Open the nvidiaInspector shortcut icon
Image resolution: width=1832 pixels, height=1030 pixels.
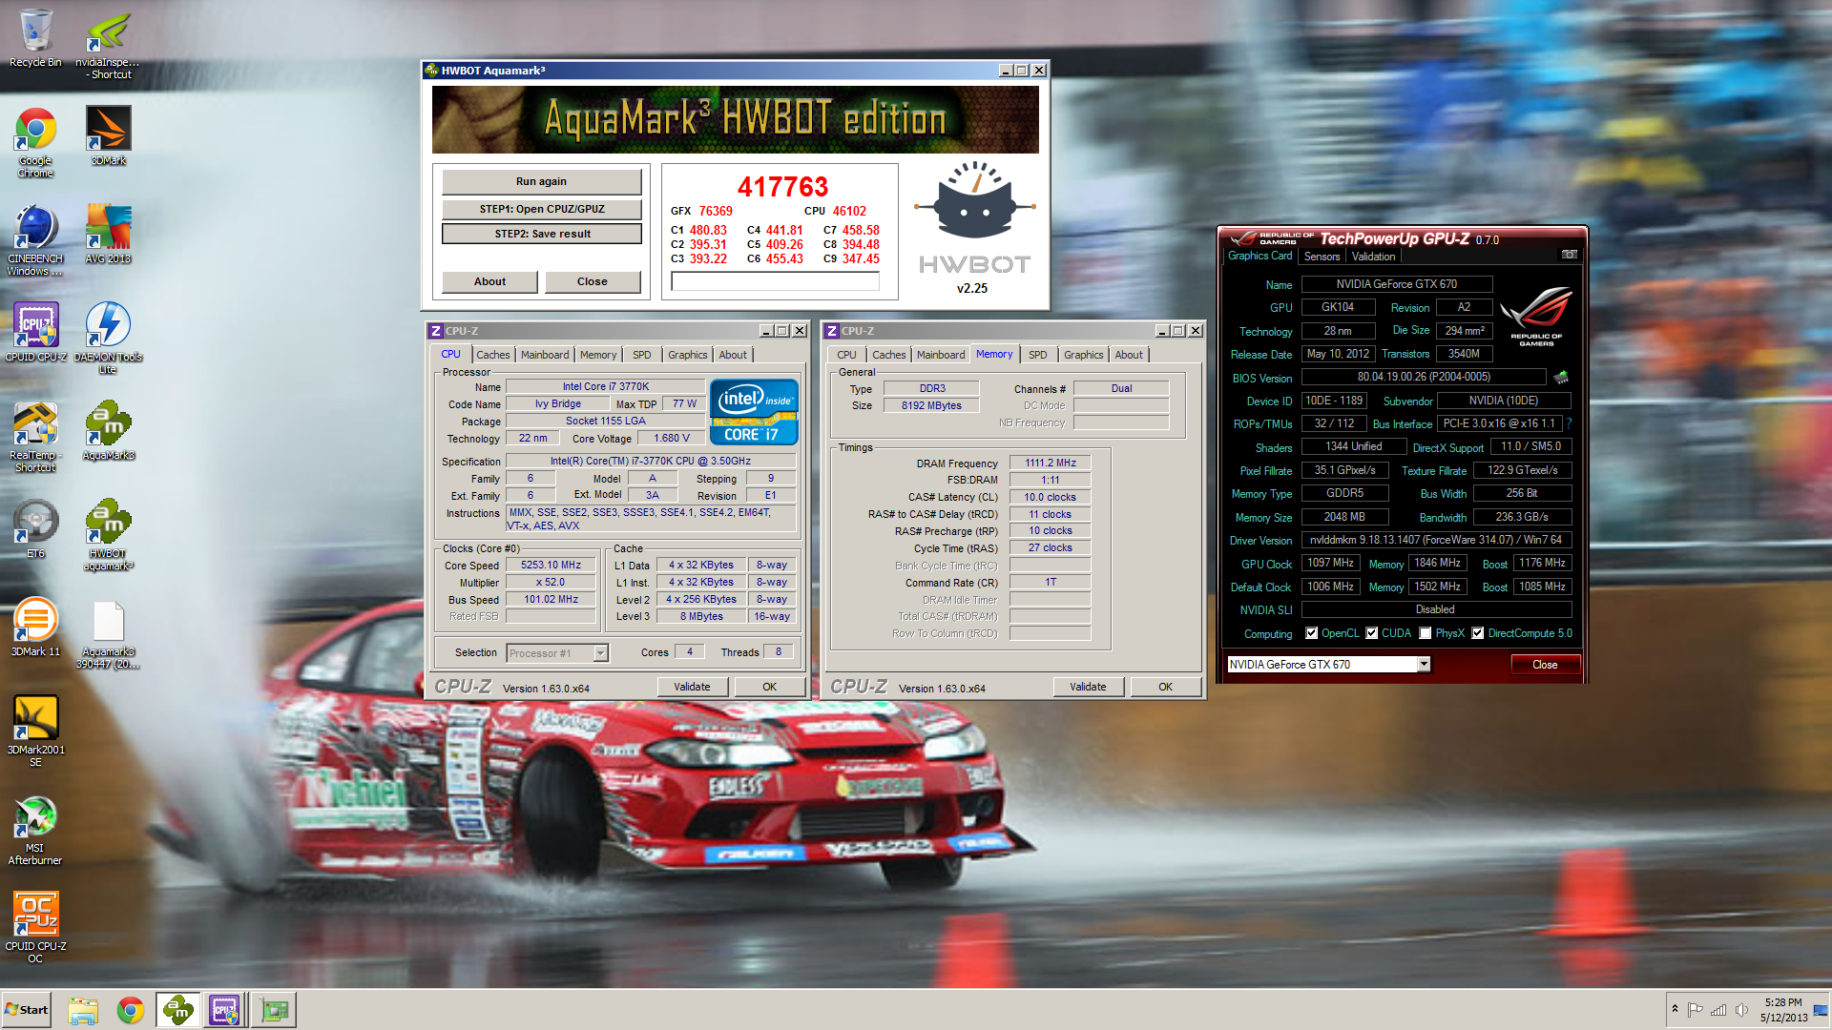coord(108,45)
